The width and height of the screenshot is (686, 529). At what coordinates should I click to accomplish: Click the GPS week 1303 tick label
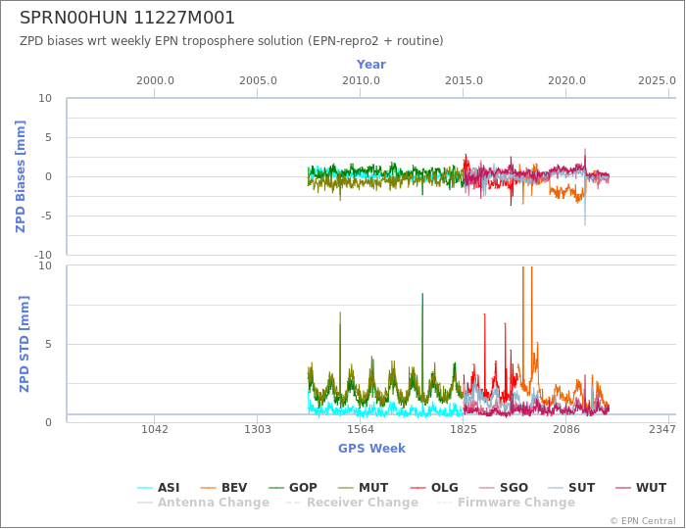257,429
